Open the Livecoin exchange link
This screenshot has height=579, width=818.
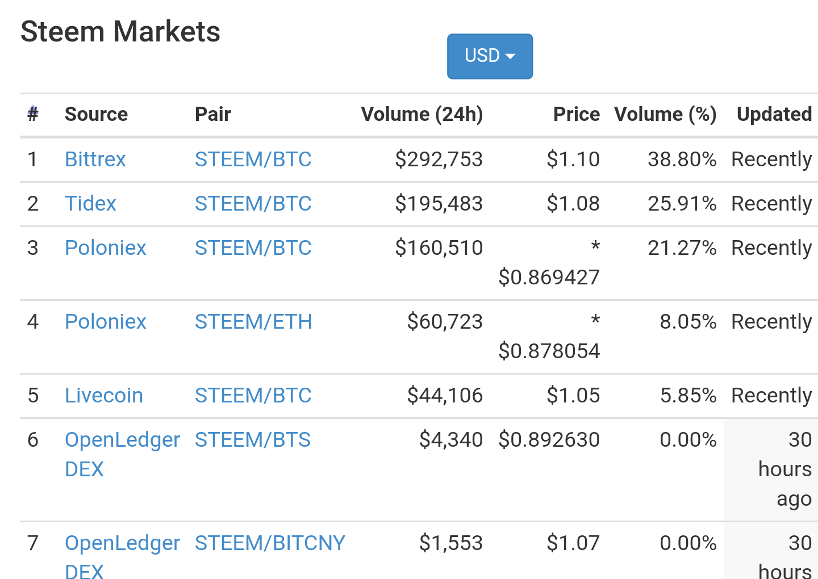pos(103,396)
